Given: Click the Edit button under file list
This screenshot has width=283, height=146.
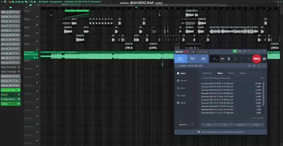Looking at the screenshot, I should (x=225, y=125).
